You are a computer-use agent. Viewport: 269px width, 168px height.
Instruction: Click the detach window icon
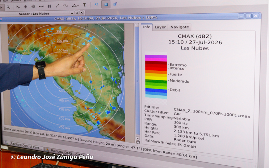click(x=115, y=4)
